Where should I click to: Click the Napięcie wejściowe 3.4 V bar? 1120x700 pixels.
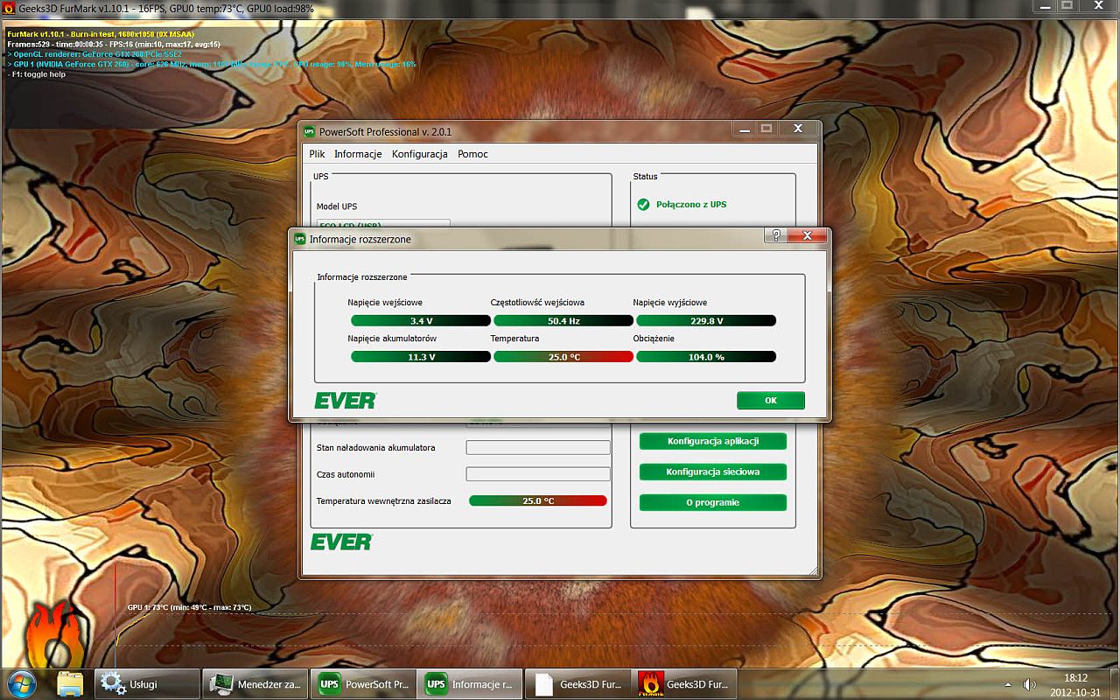421,321
